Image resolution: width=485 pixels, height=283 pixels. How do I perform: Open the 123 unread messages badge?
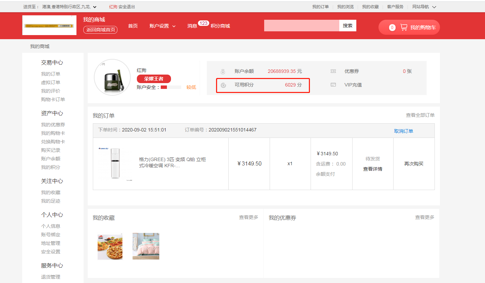203,23
